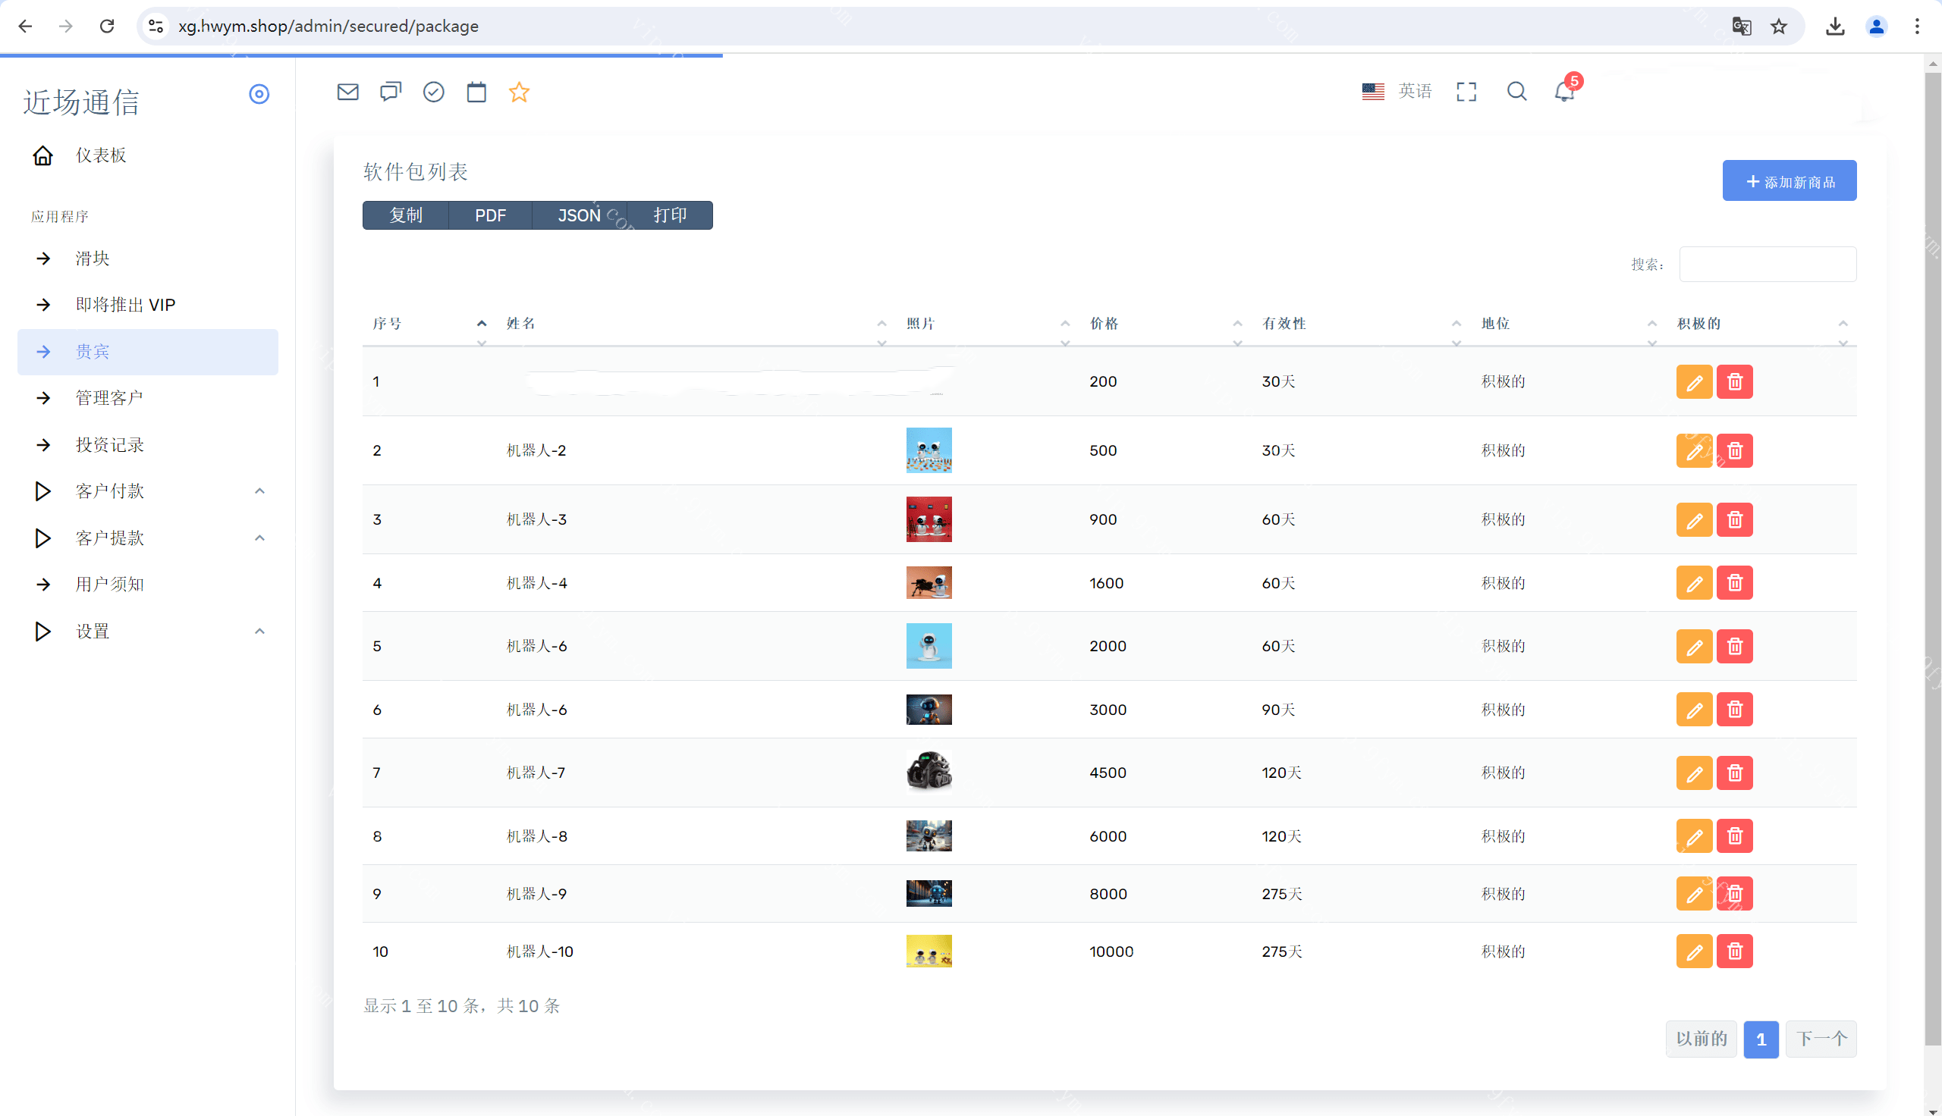Viewport: 1942px width, 1116px height.
Task: Sort table by 序号 column header
Action: click(x=387, y=324)
